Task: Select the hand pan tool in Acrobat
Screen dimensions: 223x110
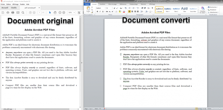Action: pyautogui.click(x=55, y=13)
